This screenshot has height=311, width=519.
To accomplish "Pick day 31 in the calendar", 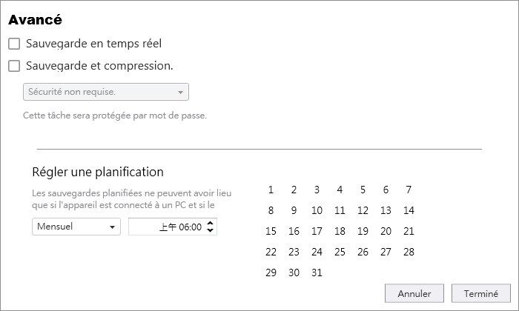I will tap(317, 273).
